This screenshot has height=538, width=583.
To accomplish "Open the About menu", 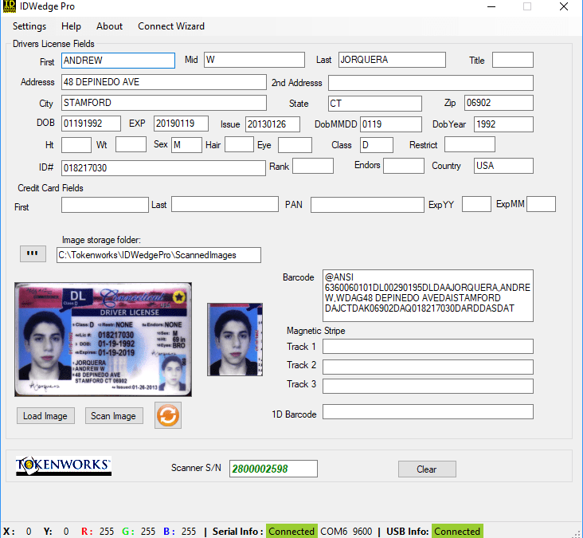I will pos(109,26).
